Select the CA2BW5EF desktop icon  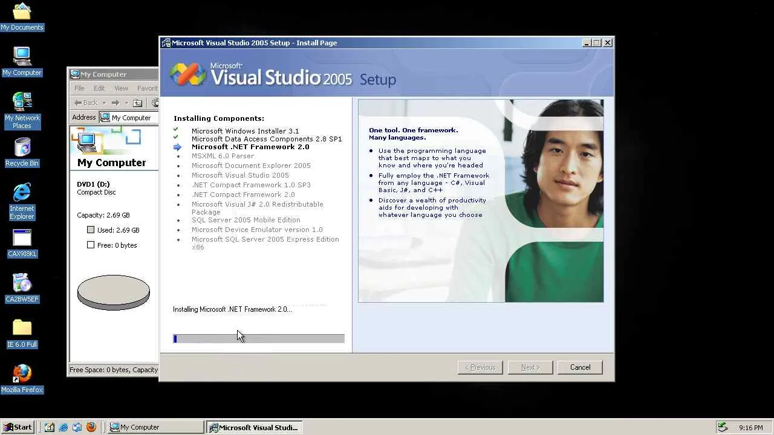coord(22,288)
